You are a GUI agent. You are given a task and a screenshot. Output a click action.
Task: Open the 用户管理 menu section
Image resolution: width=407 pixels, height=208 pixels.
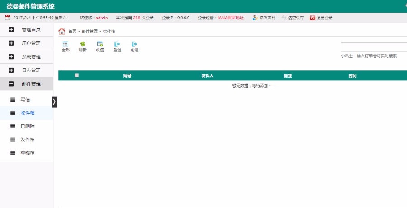pyautogui.click(x=27, y=43)
